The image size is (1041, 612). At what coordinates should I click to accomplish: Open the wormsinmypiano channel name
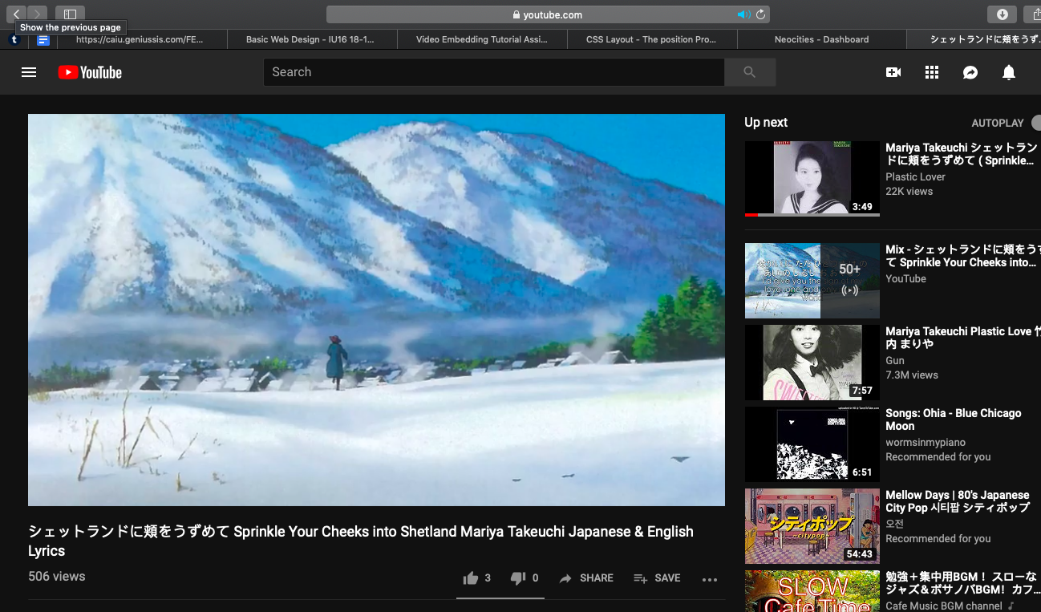tap(926, 443)
